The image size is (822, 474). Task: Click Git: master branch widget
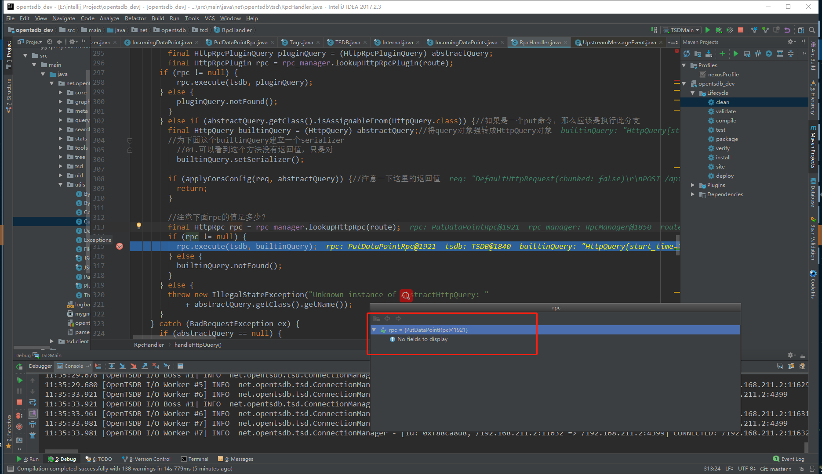pyautogui.click(x=775, y=469)
